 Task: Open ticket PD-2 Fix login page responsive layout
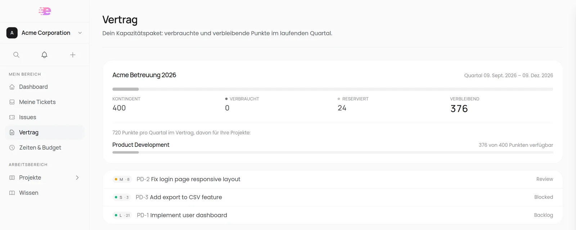tap(333, 179)
